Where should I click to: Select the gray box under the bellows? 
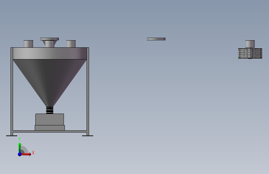[x=50, y=120]
